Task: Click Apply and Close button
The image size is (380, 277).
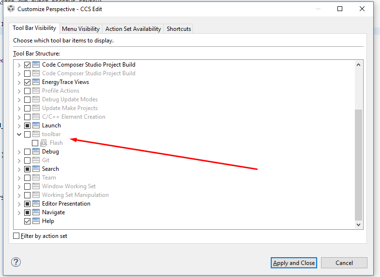Action: point(294,263)
